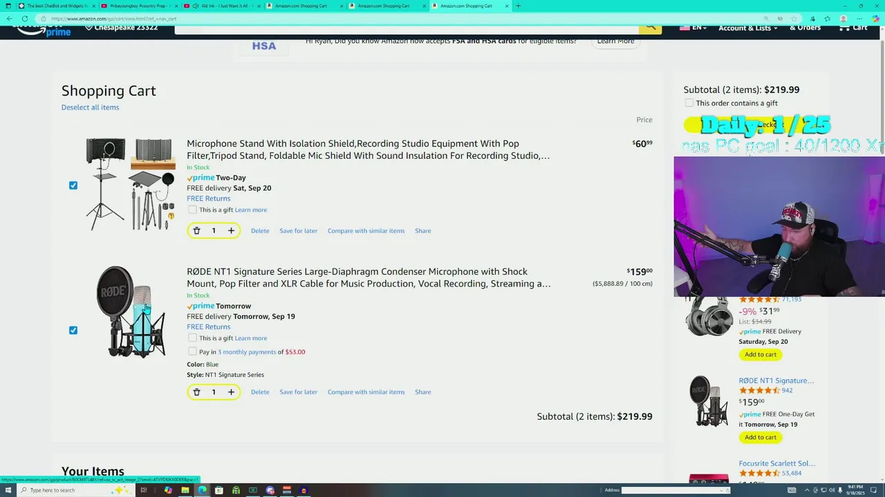This screenshot has height=497, width=885.
Task: Open Account & Lists dropdown
Action: point(747,28)
